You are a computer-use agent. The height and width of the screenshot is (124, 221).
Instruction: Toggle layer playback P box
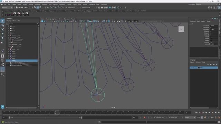click(194, 68)
